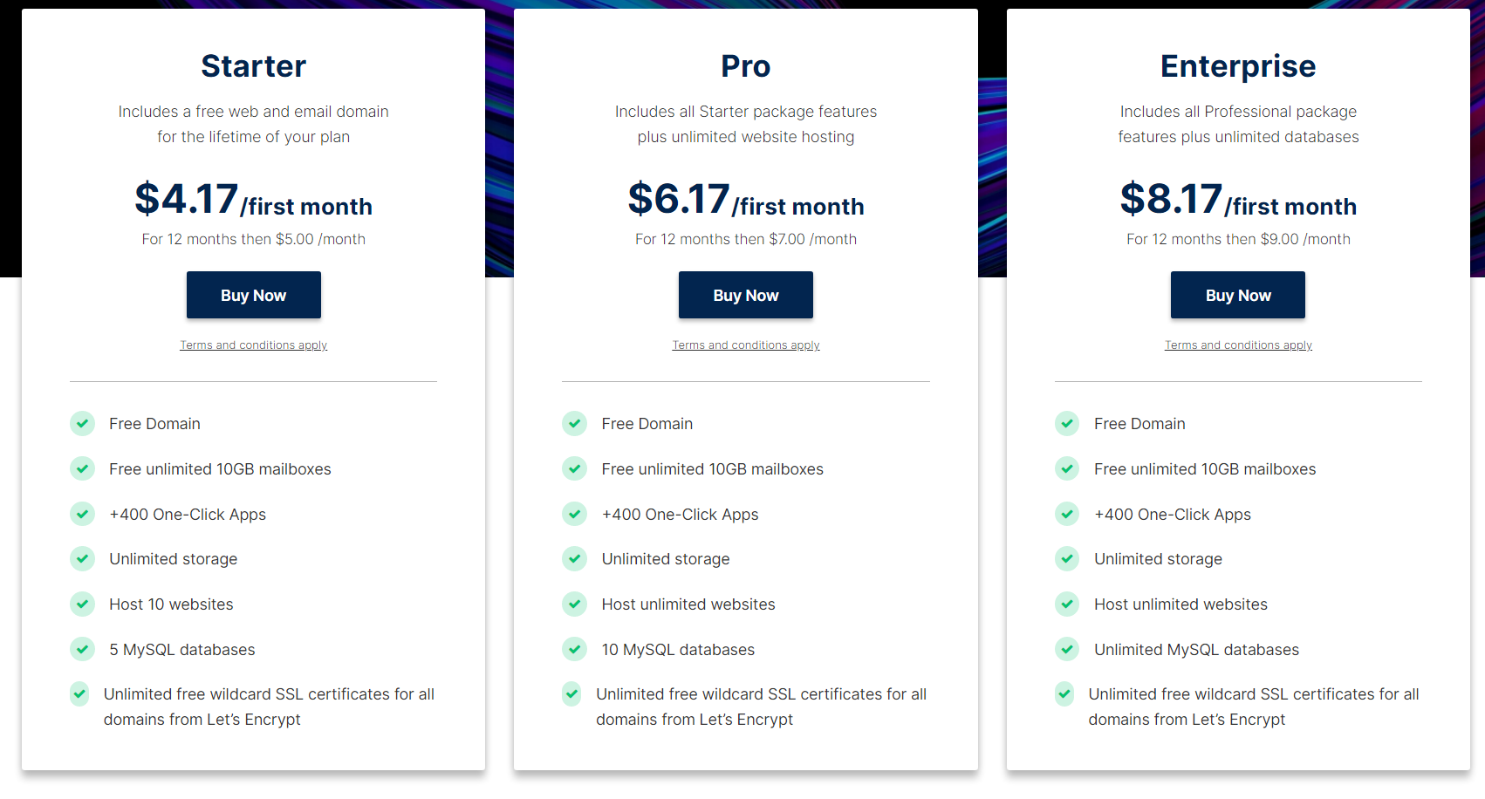Viewport: 1485px width, 799px height.
Task: Click Pro's SSL certificates checkmark icon
Action: [571, 694]
